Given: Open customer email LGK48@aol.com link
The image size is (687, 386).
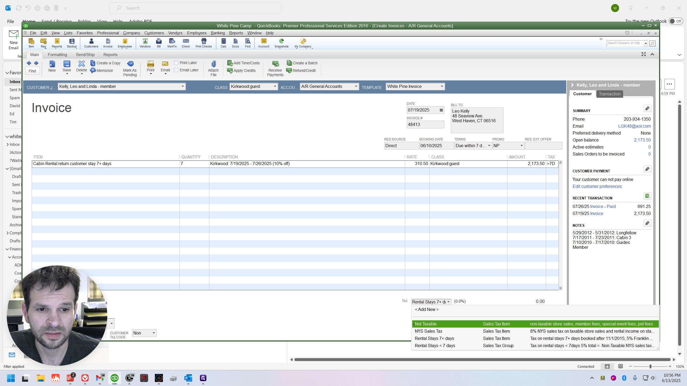Looking at the screenshot, I should (634, 126).
